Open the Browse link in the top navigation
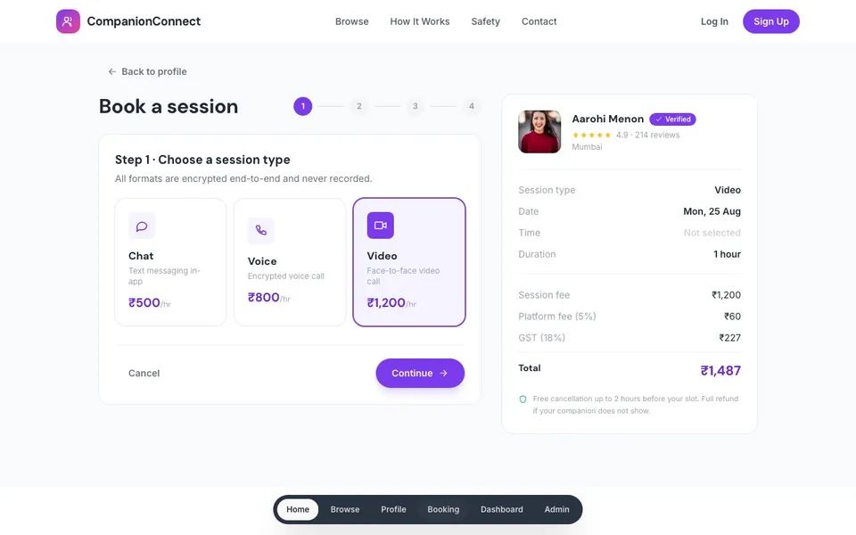 352,21
